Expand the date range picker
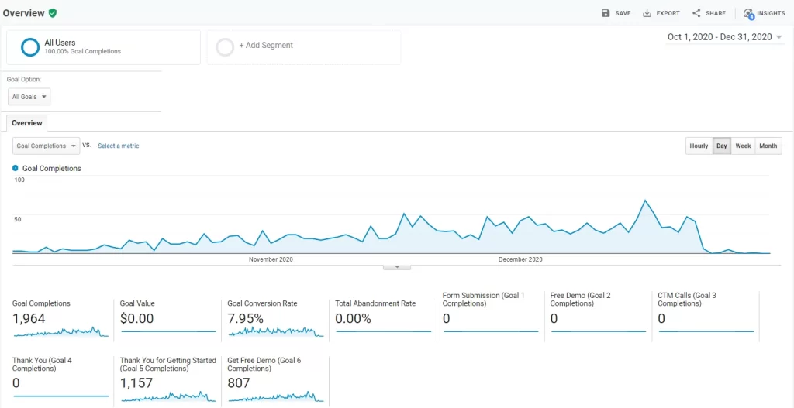This screenshot has height=408, width=794. [x=724, y=37]
